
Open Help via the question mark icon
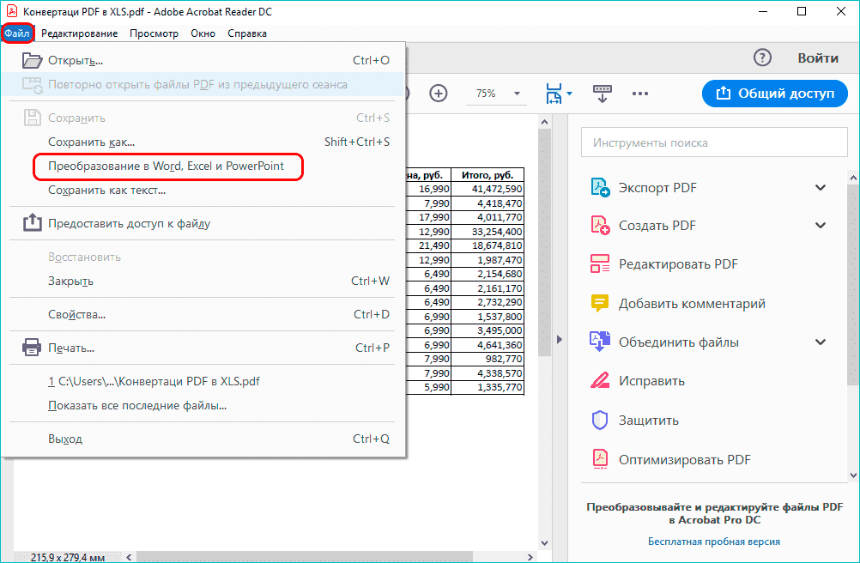[x=762, y=58]
